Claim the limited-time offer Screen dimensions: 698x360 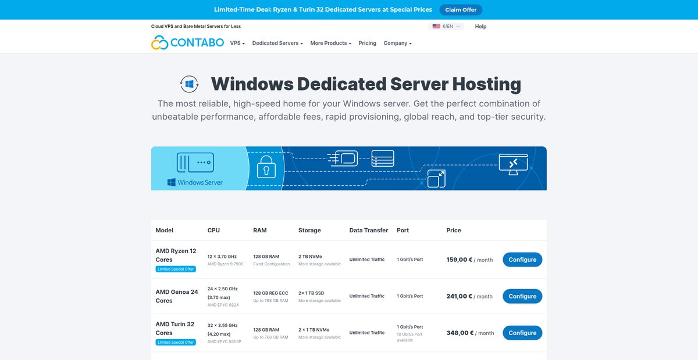(461, 10)
